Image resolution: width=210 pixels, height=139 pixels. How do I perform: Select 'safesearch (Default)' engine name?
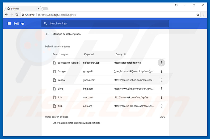pyautogui.click(x=69, y=63)
